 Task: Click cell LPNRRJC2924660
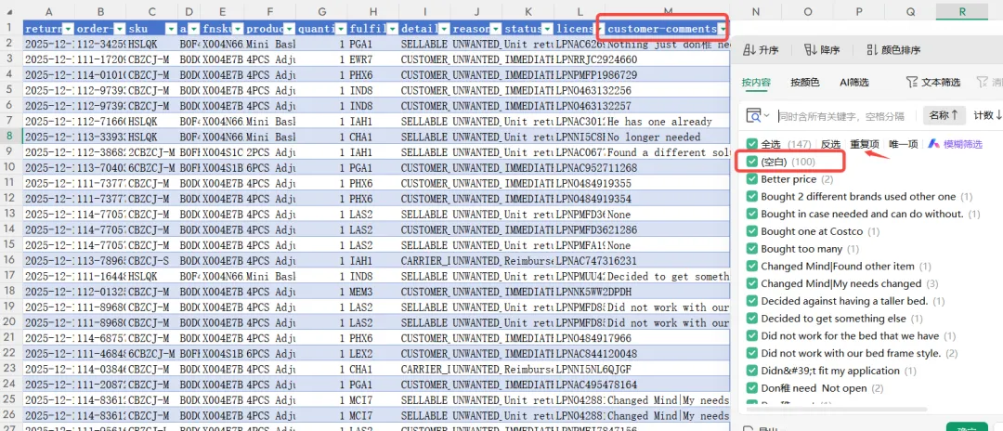tap(580, 59)
